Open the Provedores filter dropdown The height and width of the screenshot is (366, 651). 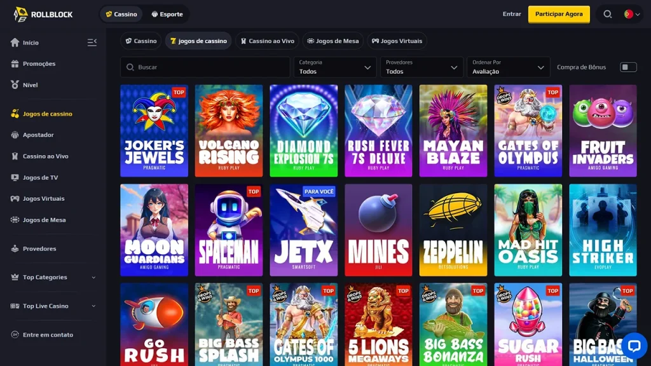point(421,67)
